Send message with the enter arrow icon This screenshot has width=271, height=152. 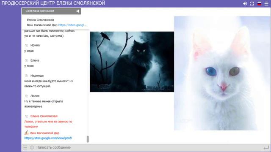pos(266,147)
